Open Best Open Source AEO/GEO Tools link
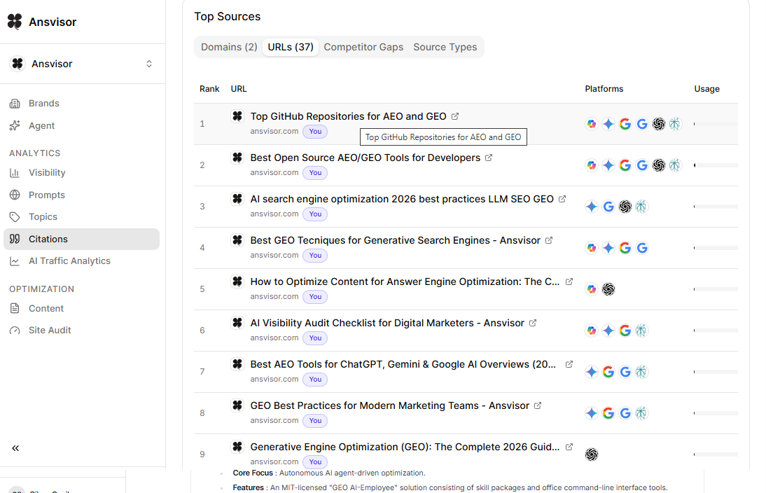766x493 pixels. (365, 158)
